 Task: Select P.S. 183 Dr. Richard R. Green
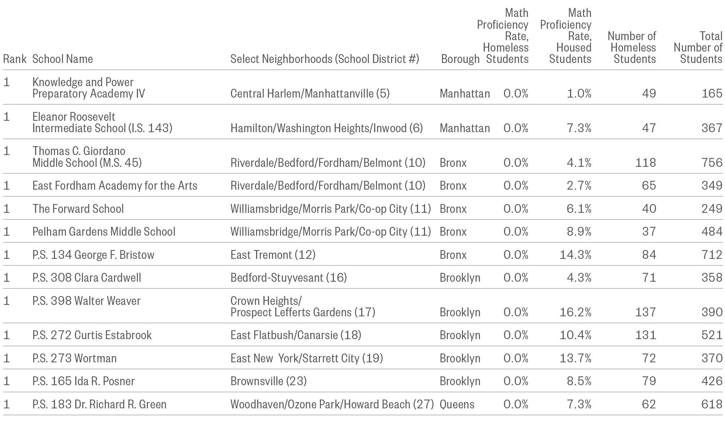[x=99, y=404]
